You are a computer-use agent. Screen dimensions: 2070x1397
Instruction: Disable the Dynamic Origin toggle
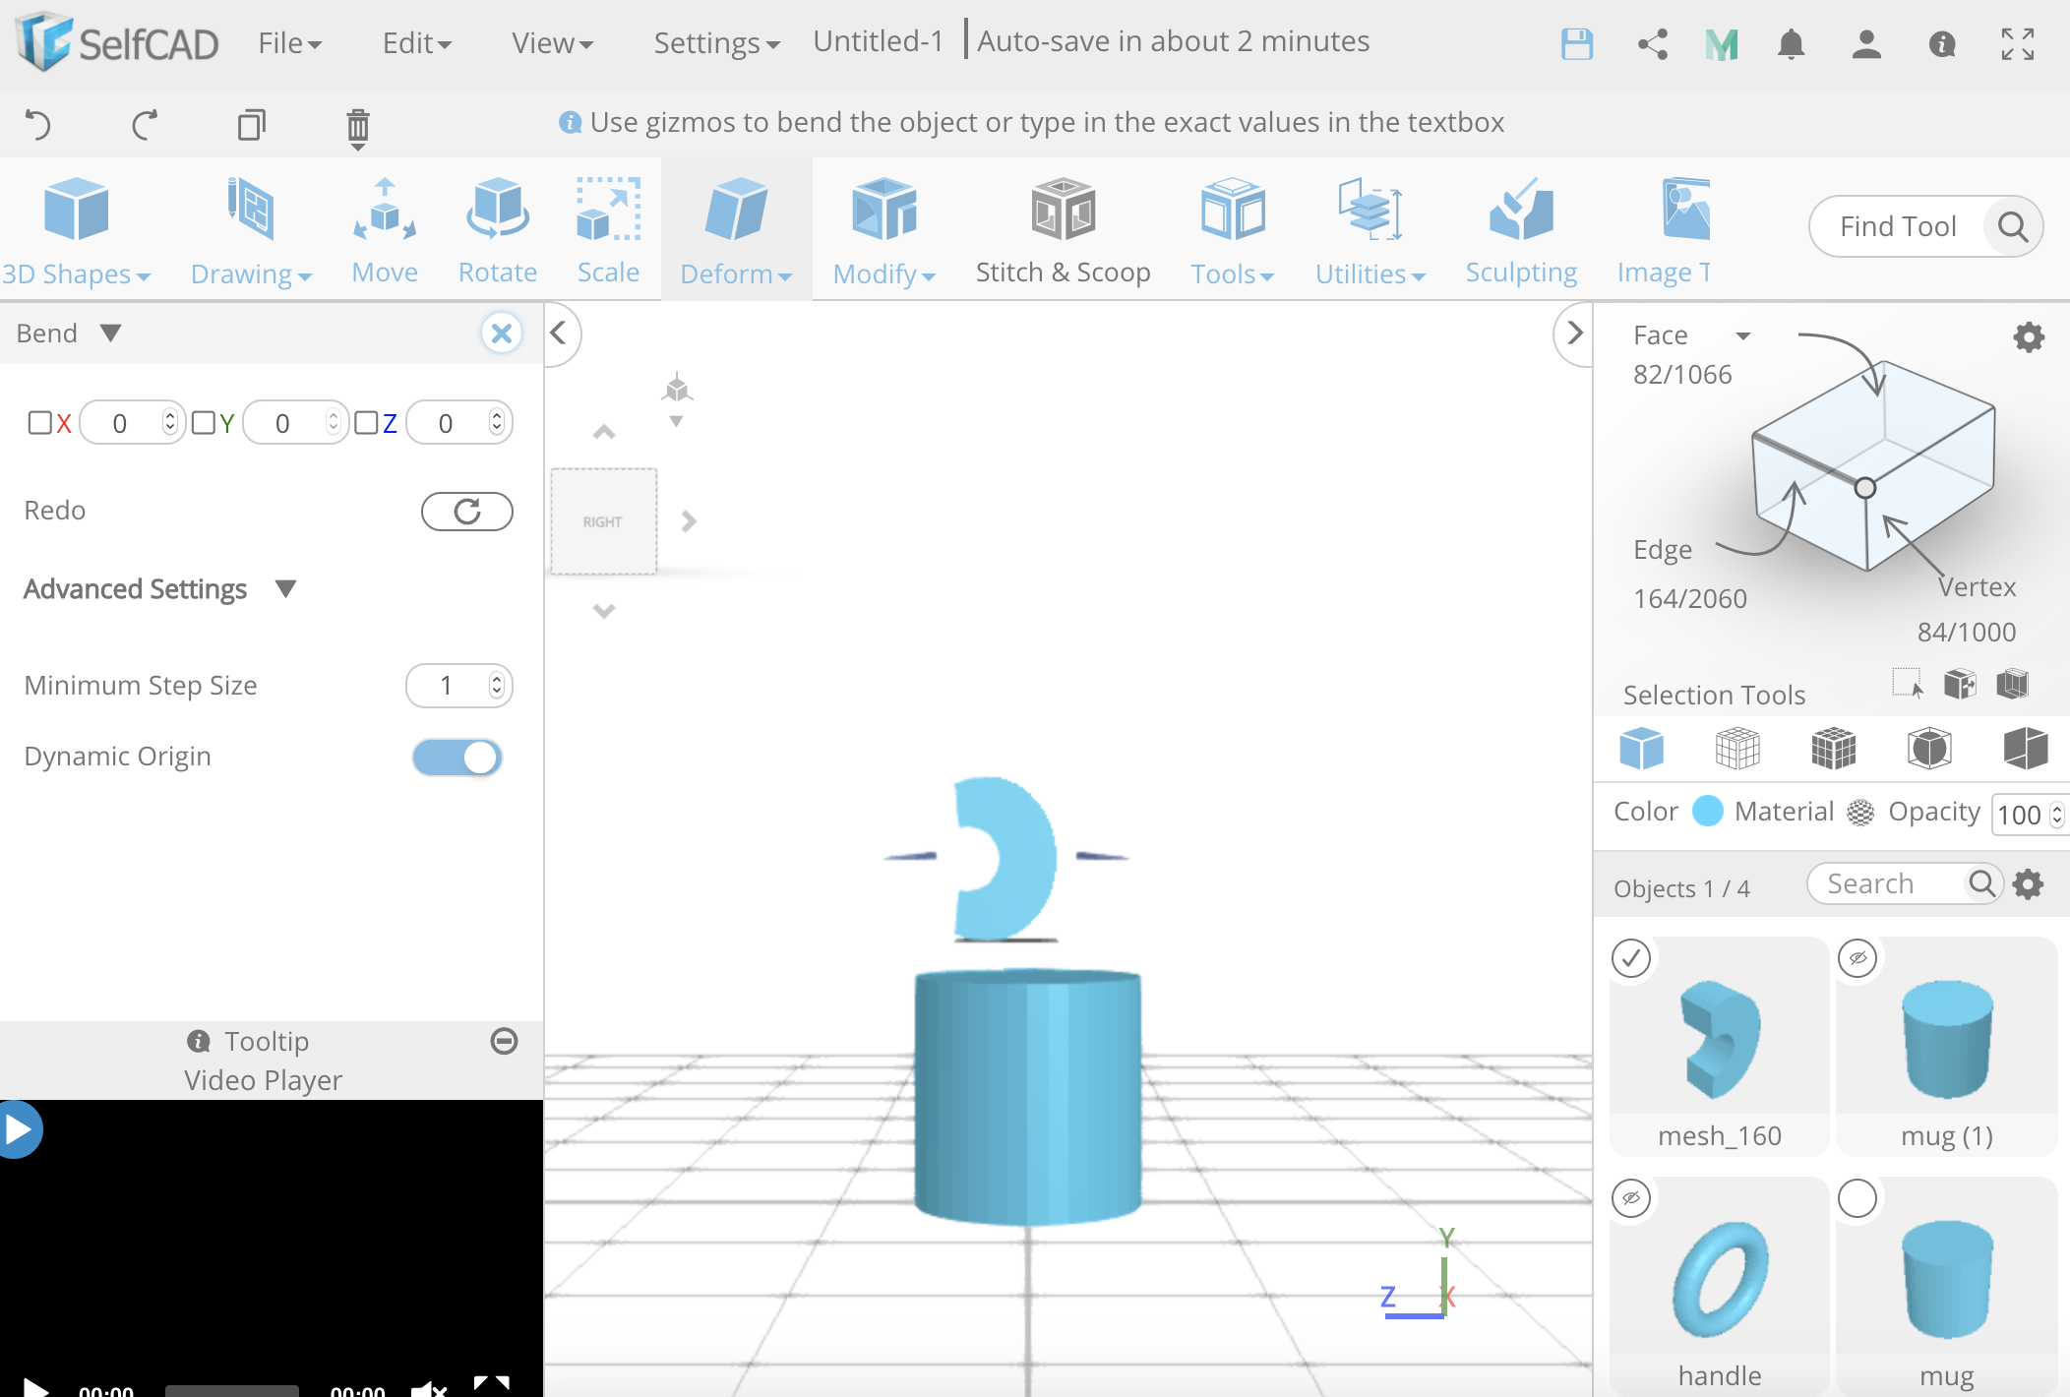tap(457, 757)
